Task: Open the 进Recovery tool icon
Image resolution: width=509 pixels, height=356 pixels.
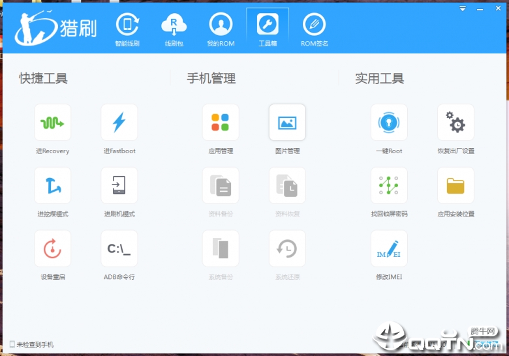Action: point(53,123)
